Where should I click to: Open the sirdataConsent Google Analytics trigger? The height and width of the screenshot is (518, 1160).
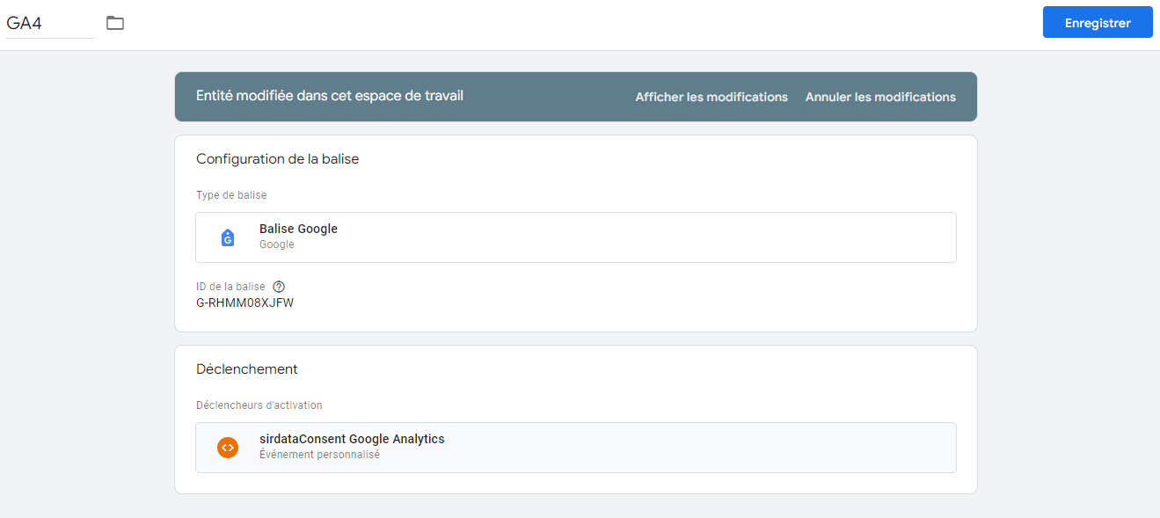click(352, 439)
